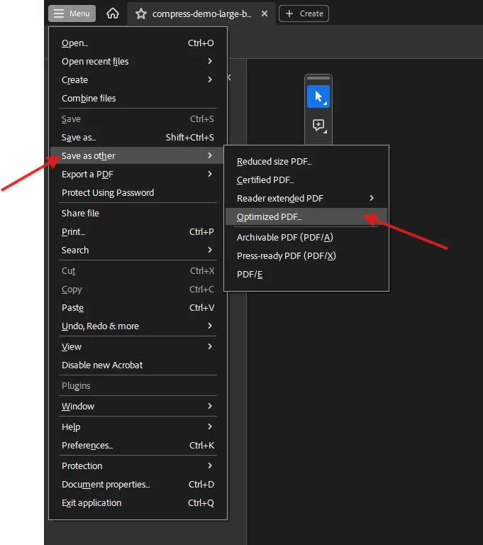Image resolution: width=483 pixels, height=545 pixels.
Task: Expand the Create submenu
Action: coord(138,80)
